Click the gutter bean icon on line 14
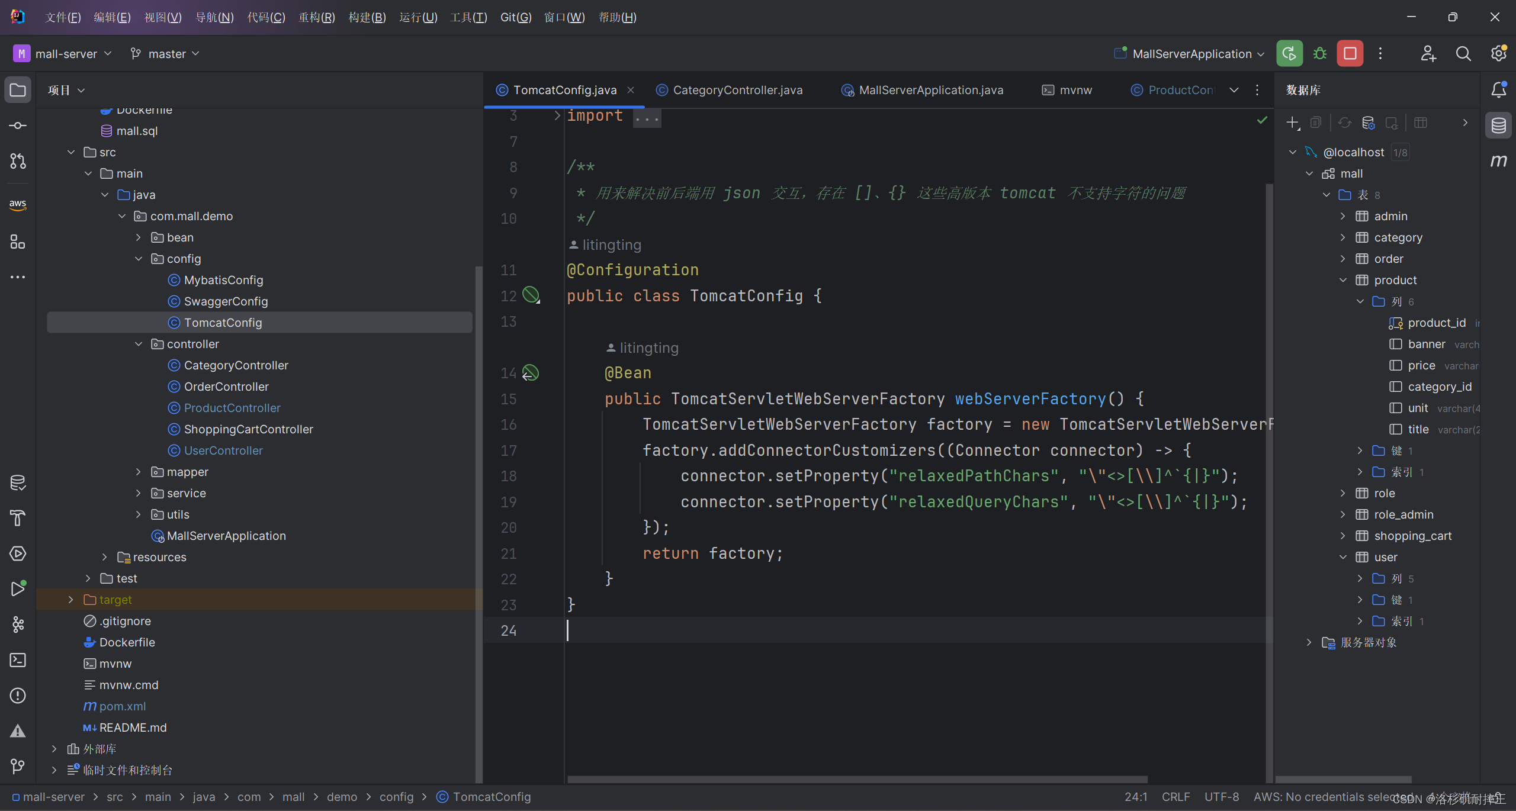The width and height of the screenshot is (1516, 811). click(531, 373)
